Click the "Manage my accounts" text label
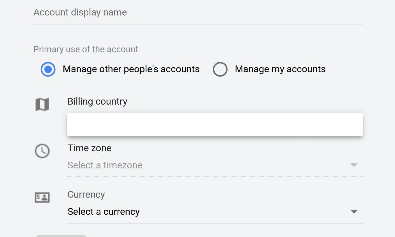This screenshot has width=395, height=237. (280, 69)
